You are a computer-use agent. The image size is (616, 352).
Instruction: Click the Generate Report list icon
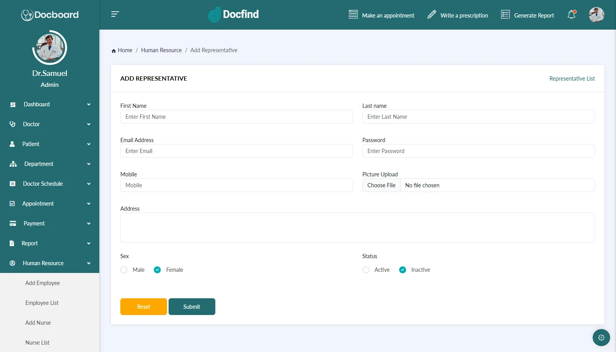click(x=505, y=15)
